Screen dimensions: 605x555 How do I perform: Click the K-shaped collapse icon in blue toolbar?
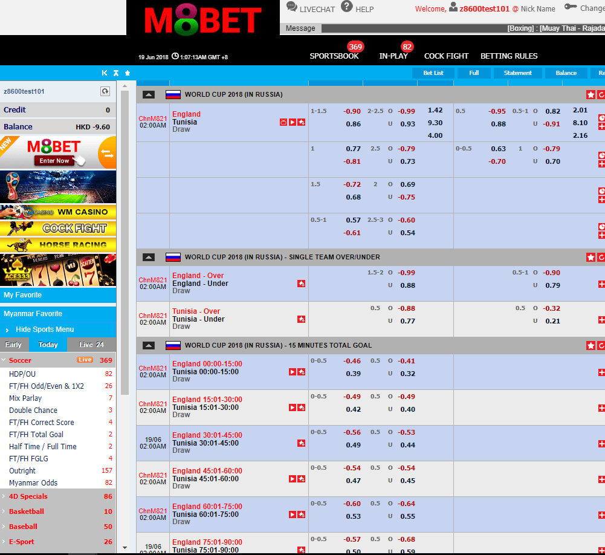105,73
